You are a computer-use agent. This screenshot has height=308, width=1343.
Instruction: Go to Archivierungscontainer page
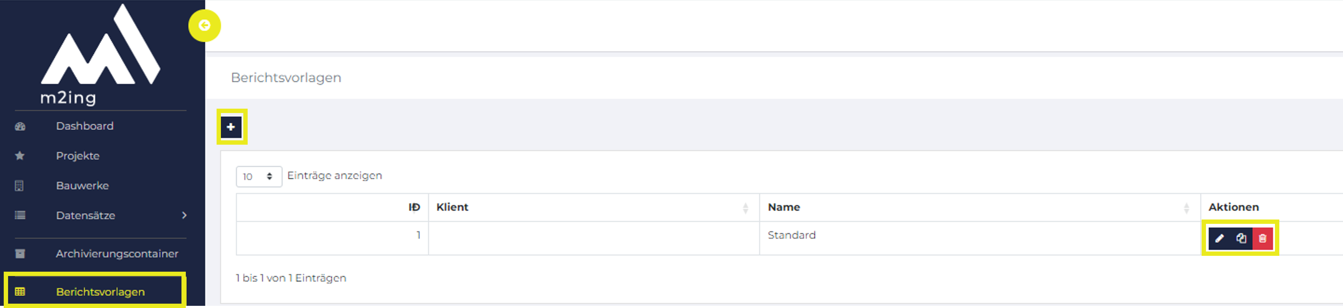coord(117,254)
